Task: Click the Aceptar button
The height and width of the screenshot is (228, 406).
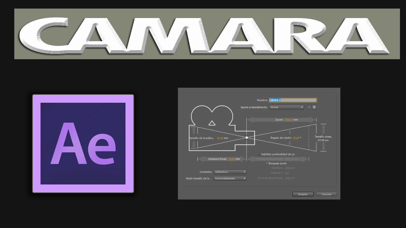Action: point(303,194)
